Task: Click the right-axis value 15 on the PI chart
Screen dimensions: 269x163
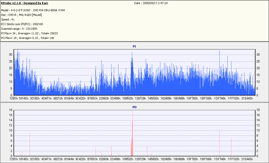Action: [x=258, y=75]
